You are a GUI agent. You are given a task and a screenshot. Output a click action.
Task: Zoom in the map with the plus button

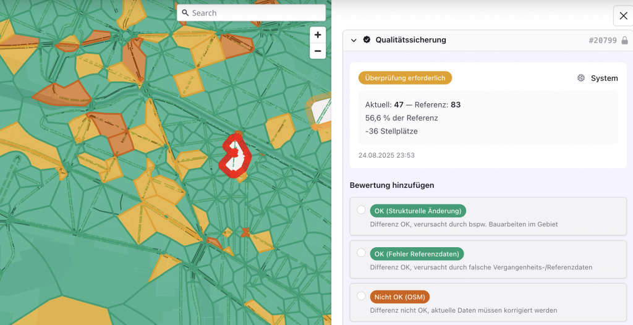318,35
